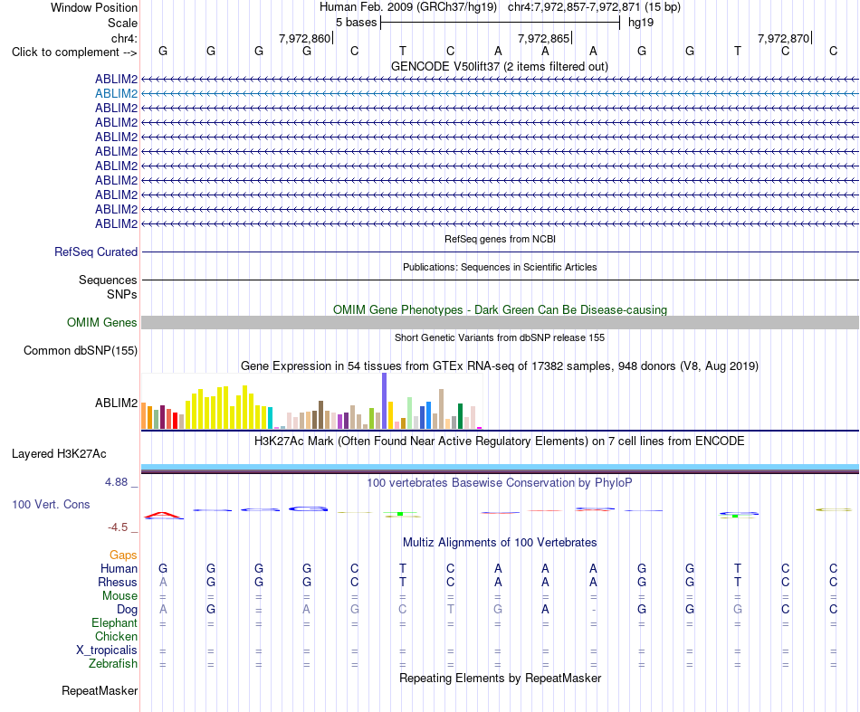This screenshot has width=860, height=712.
Task: Click the Gaps row label
Action: point(123,555)
